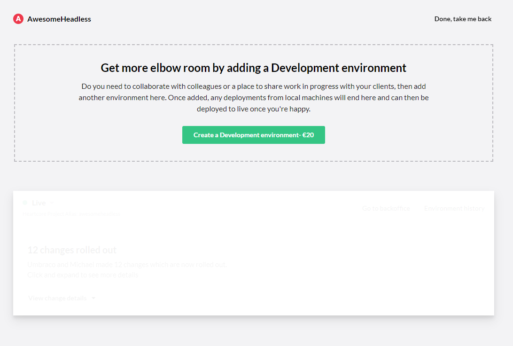
Task: Select the Live environment label
Action: click(x=39, y=203)
